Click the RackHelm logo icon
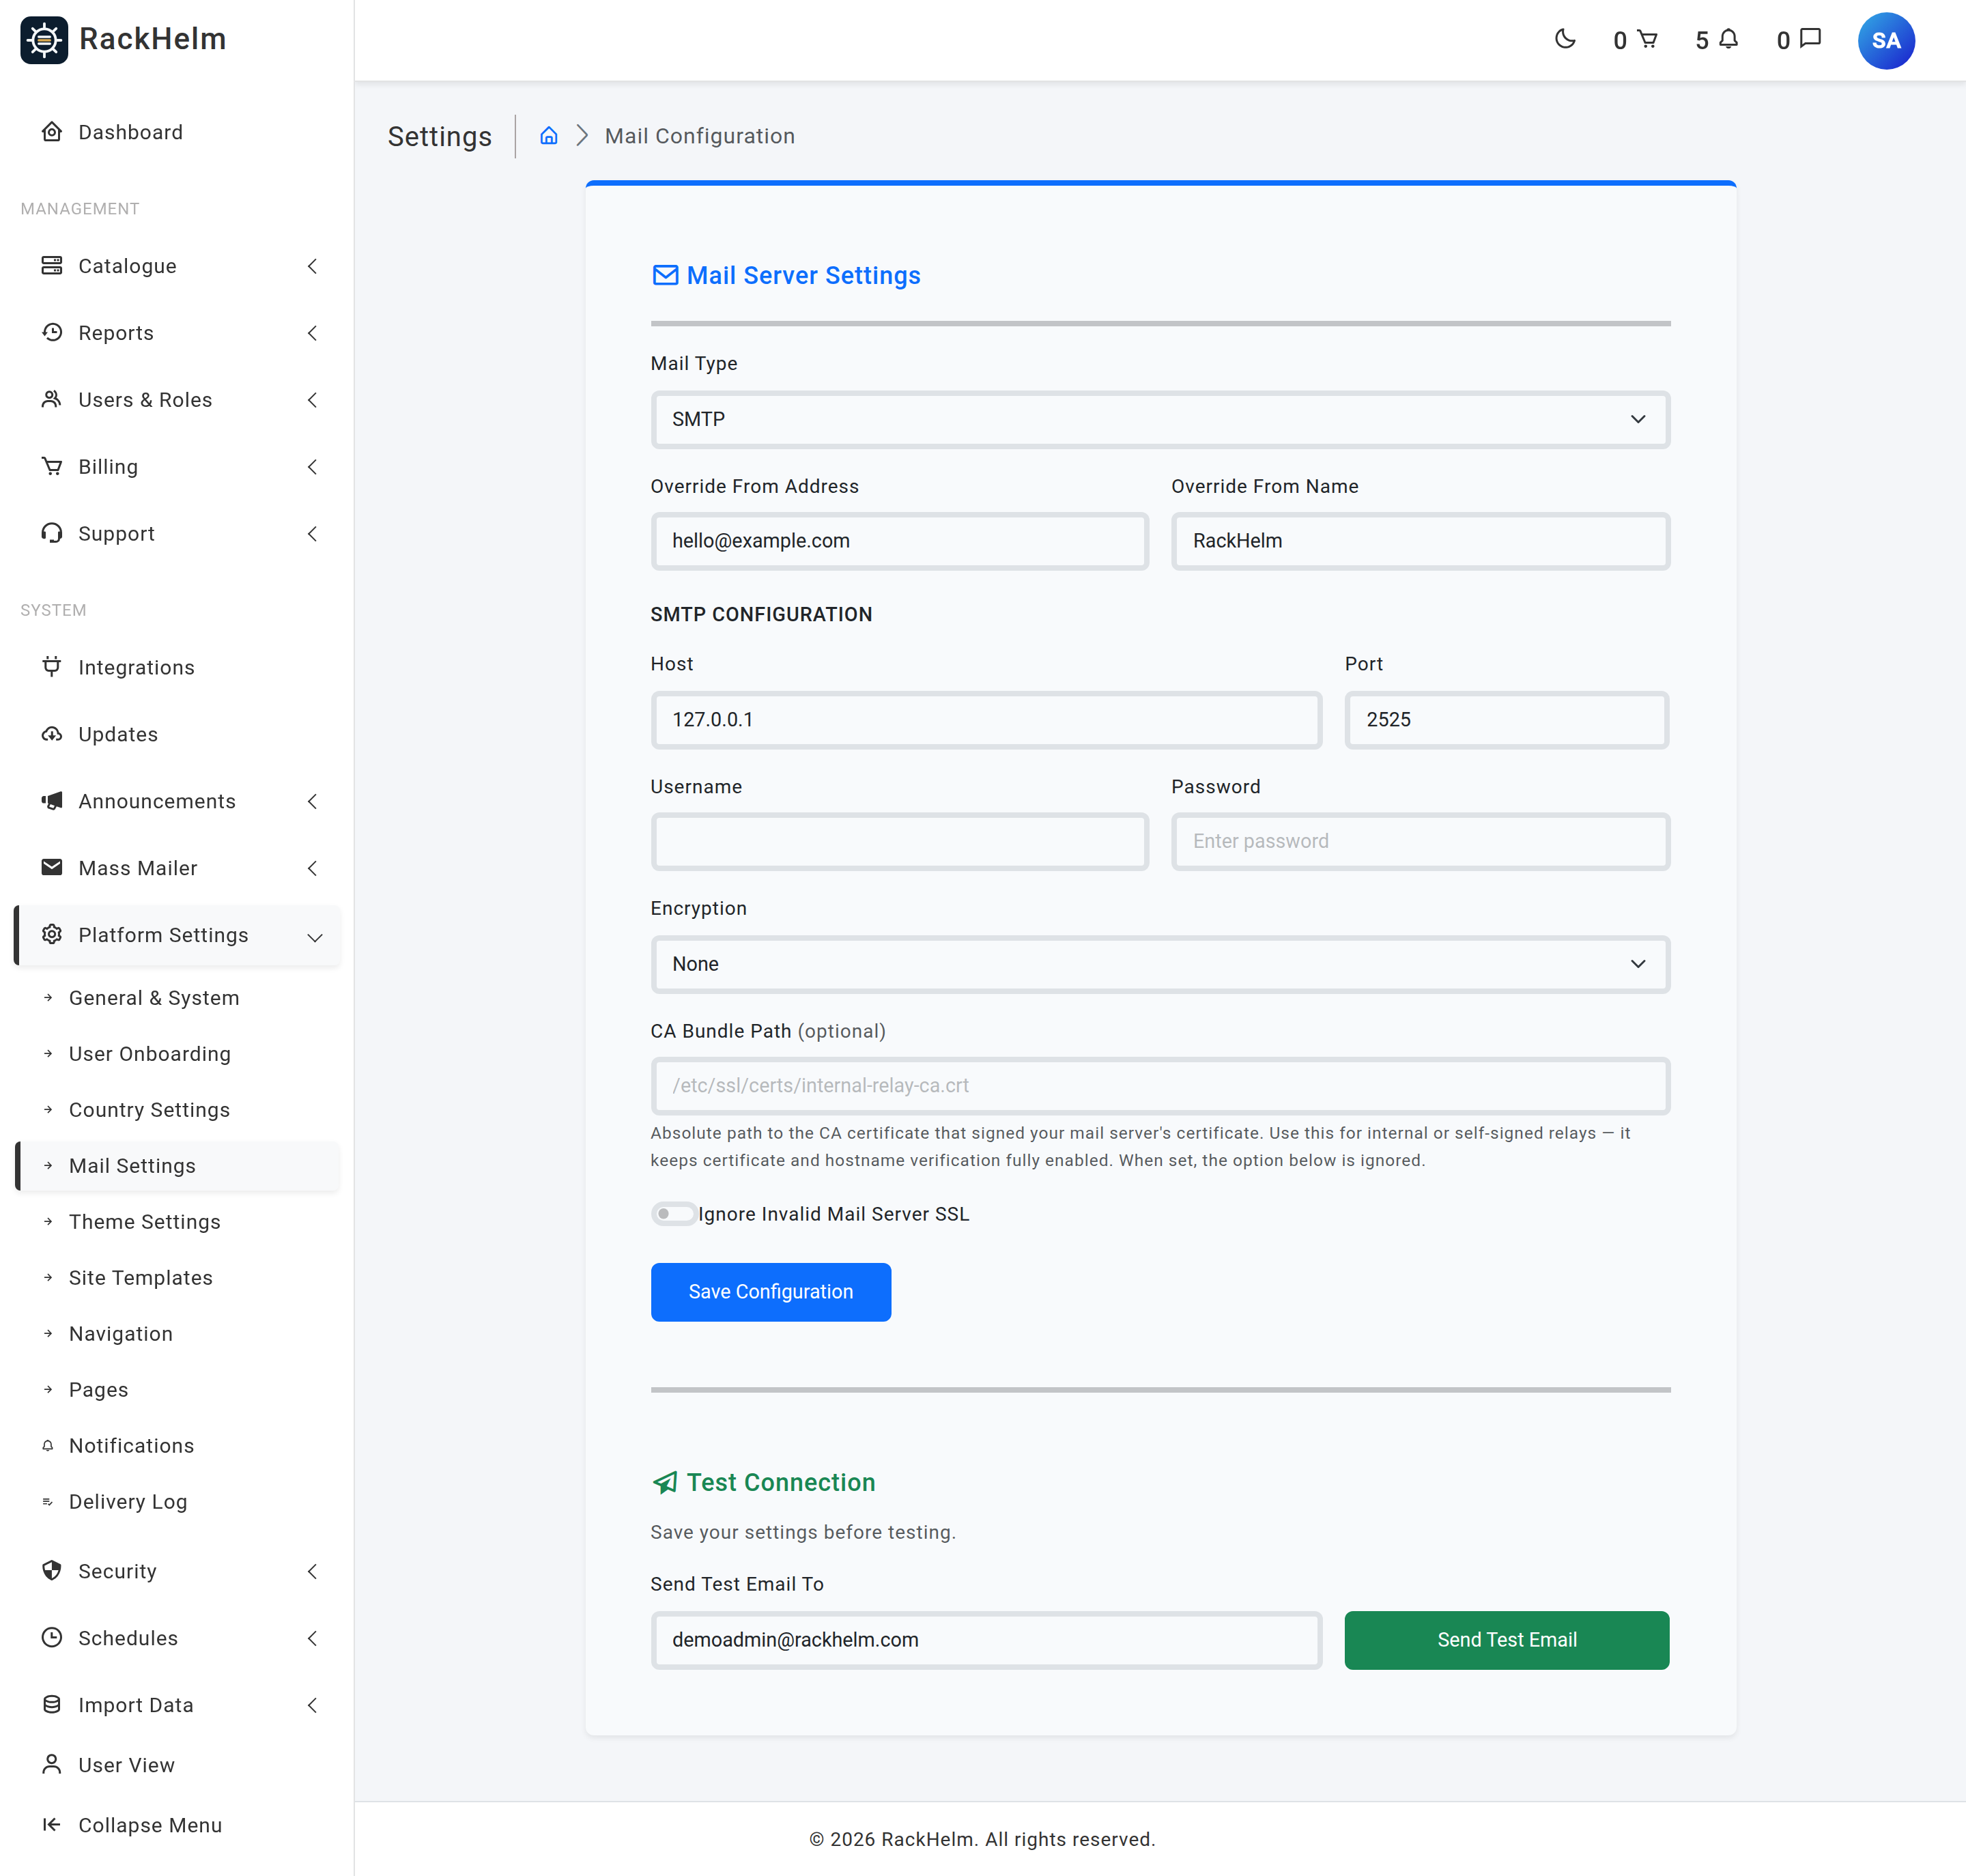This screenshot has height=1876, width=1966. (44, 40)
